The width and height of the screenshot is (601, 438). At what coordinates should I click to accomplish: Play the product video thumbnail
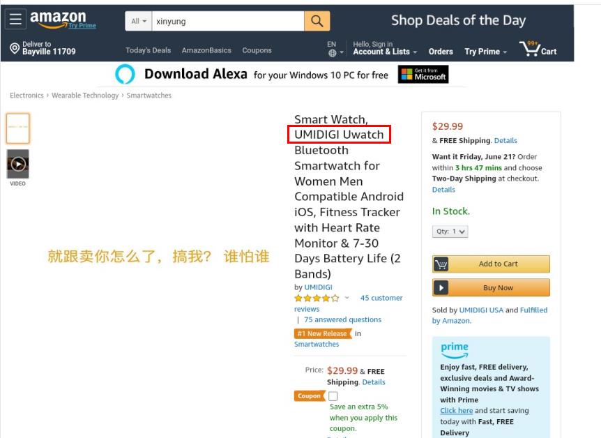(x=18, y=164)
